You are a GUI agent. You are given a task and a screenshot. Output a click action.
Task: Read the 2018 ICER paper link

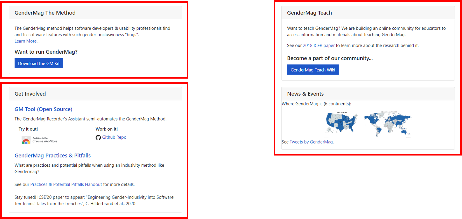pos(318,46)
